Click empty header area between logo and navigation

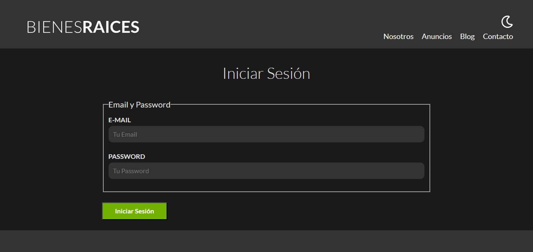click(x=259, y=25)
